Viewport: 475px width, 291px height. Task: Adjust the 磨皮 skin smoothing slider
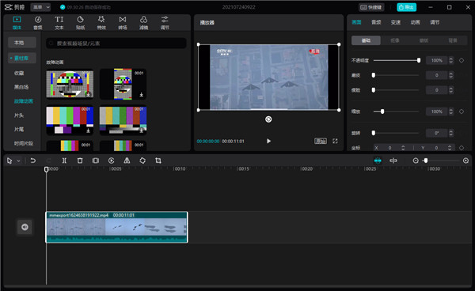(397, 75)
